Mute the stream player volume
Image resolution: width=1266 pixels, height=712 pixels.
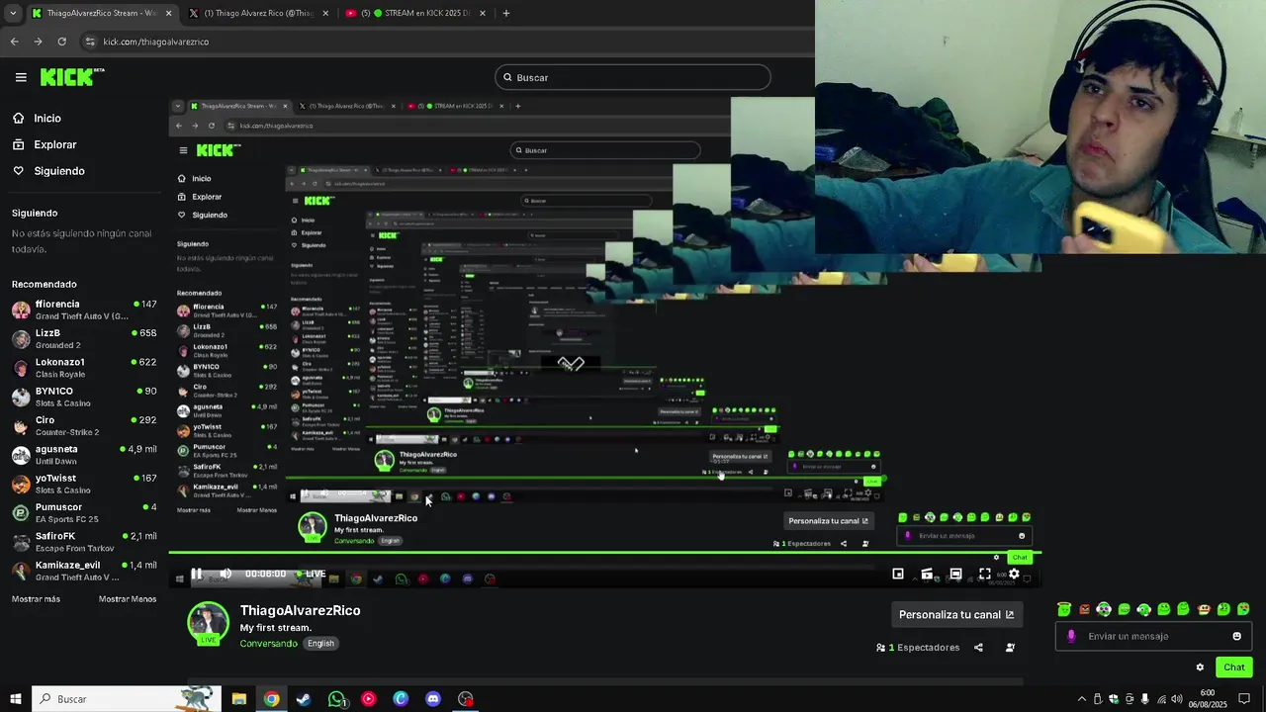(x=226, y=574)
